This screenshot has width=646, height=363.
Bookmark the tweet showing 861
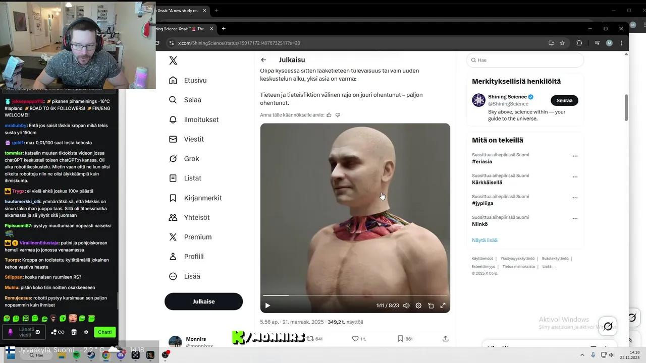click(x=405, y=339)
